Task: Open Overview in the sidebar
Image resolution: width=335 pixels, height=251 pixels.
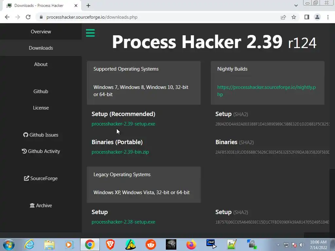Action: (41, 32)
